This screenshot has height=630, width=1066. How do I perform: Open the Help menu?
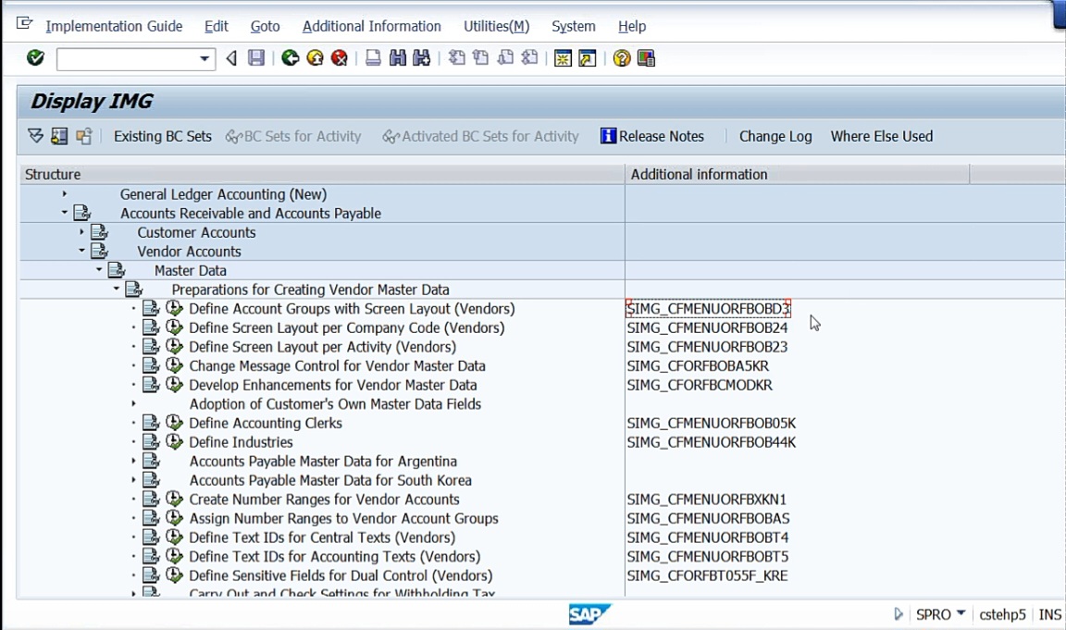[x=632, y=26]
